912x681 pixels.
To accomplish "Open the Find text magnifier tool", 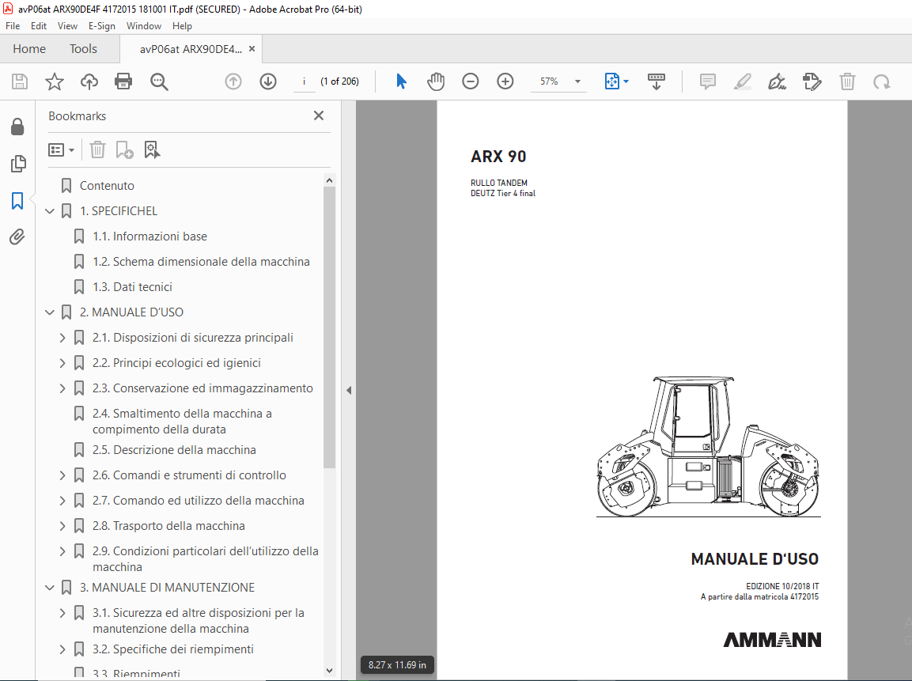I will coord(159,81).
